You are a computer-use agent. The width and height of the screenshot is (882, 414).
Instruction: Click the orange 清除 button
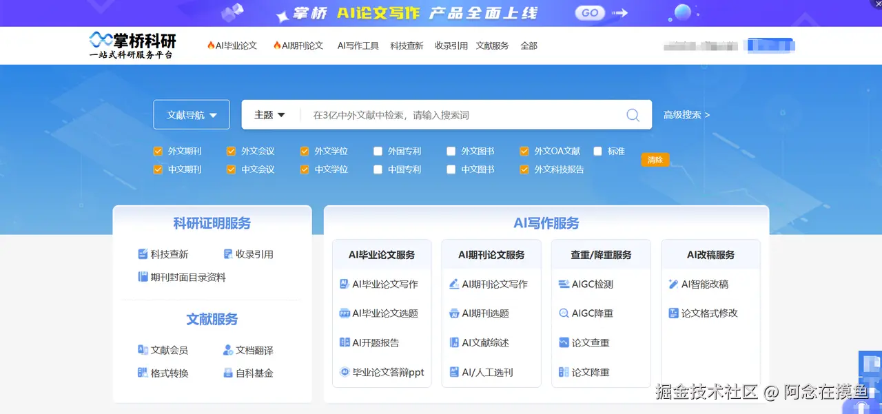(x=655, y=160)
